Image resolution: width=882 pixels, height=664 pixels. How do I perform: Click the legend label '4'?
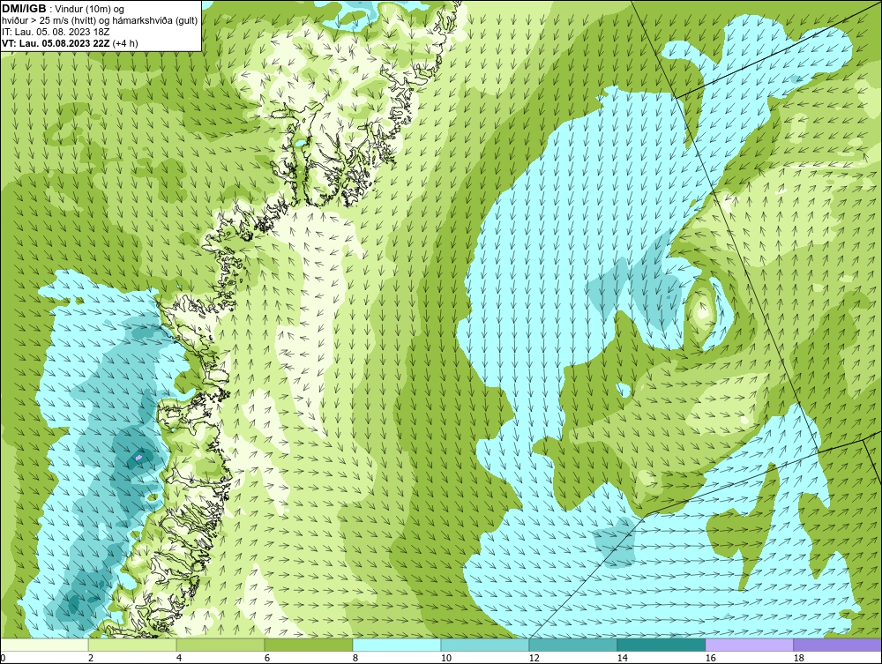(179, 658)
